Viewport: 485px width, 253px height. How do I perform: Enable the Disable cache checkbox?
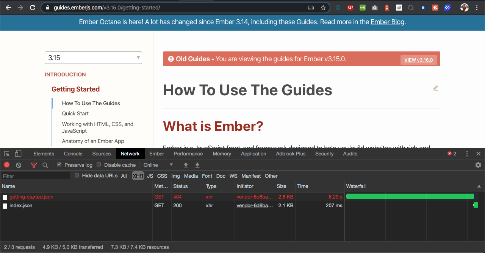[99, 165]
